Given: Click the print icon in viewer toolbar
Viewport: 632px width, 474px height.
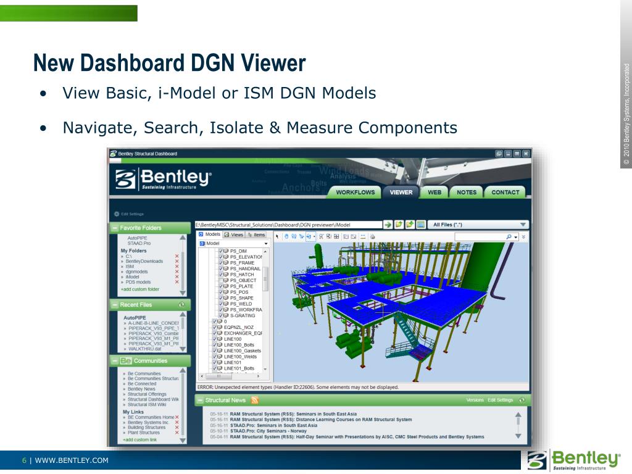Looking at the screenshot, I should (372, 236).
